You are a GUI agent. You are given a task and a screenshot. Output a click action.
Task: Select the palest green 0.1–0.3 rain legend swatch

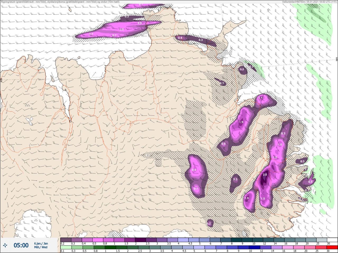pyautogui.click(x=66, y=247)
